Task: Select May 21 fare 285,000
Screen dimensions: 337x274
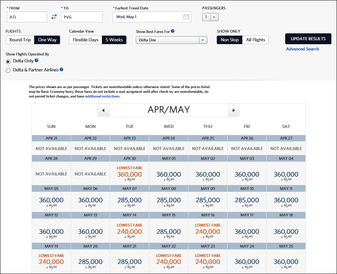Action: 130,261
